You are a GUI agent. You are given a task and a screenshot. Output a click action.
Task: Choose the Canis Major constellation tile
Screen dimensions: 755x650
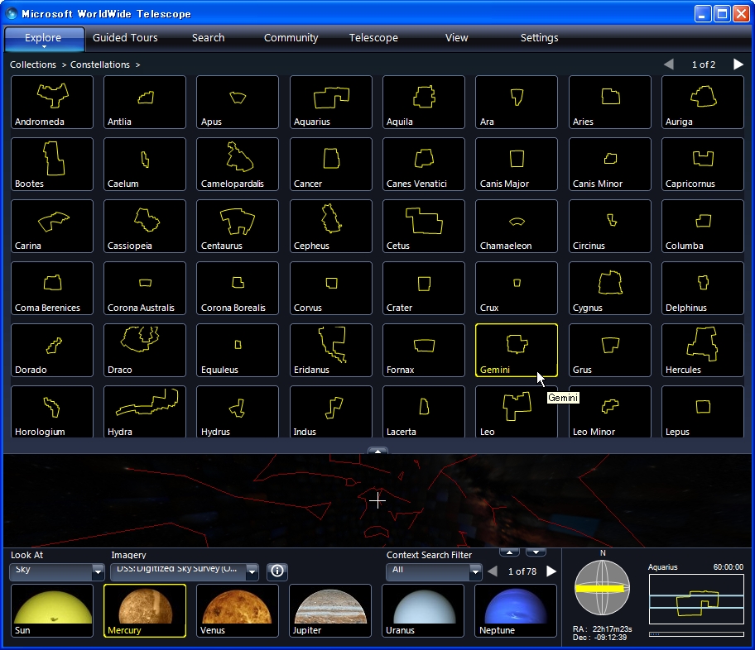[x=517, y=164]
